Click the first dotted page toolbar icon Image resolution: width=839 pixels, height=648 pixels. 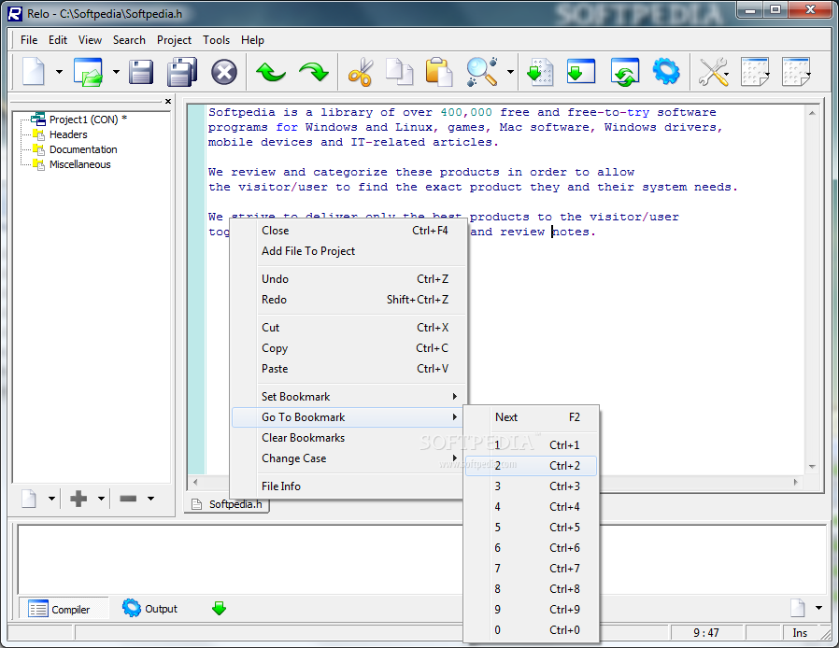[x=755, y=72]
